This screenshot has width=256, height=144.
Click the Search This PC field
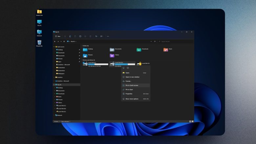click(x=176, y=42)
